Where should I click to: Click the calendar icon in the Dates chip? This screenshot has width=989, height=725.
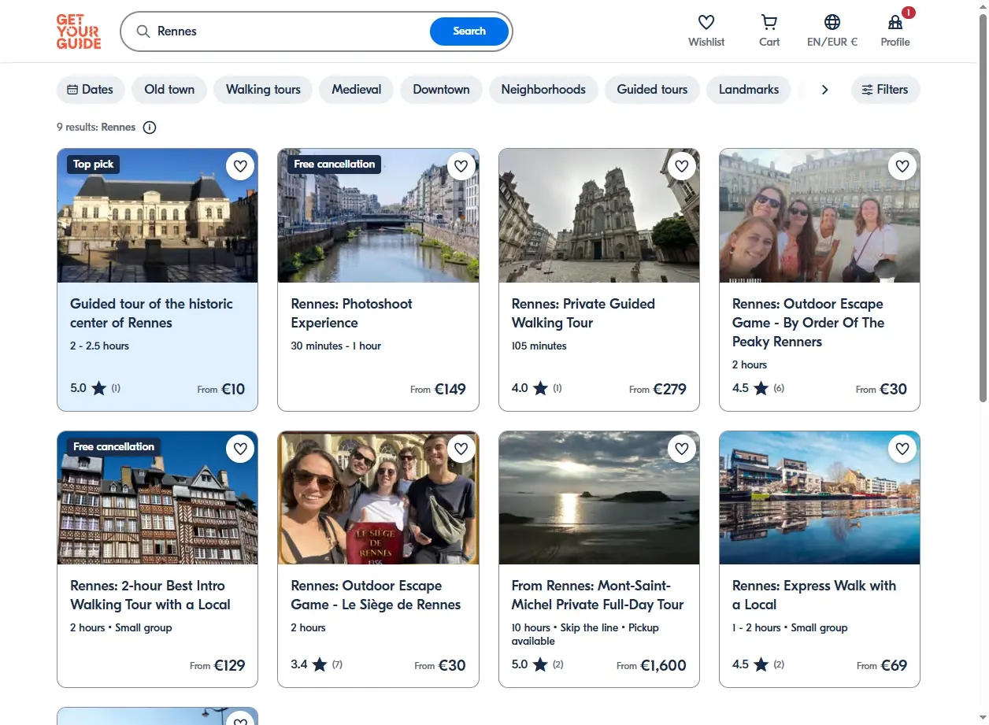(72, 90)
